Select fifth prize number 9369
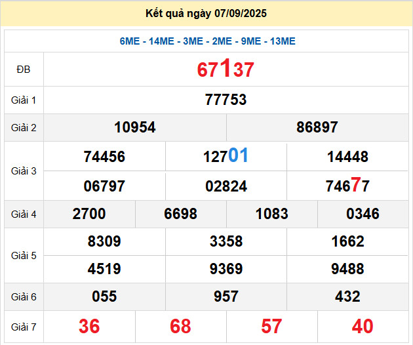 (226, 269)
